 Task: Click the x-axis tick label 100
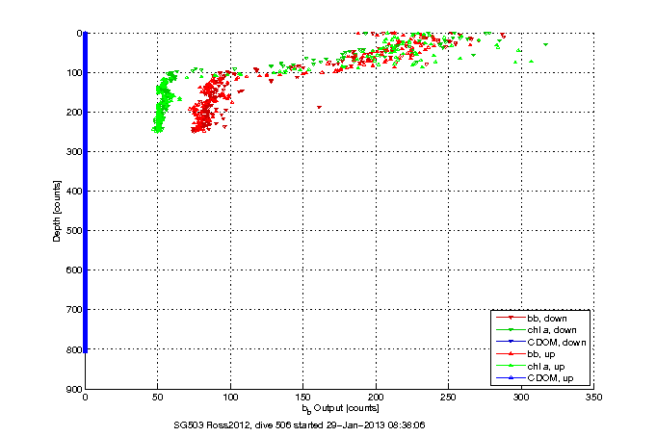[230, 397]
